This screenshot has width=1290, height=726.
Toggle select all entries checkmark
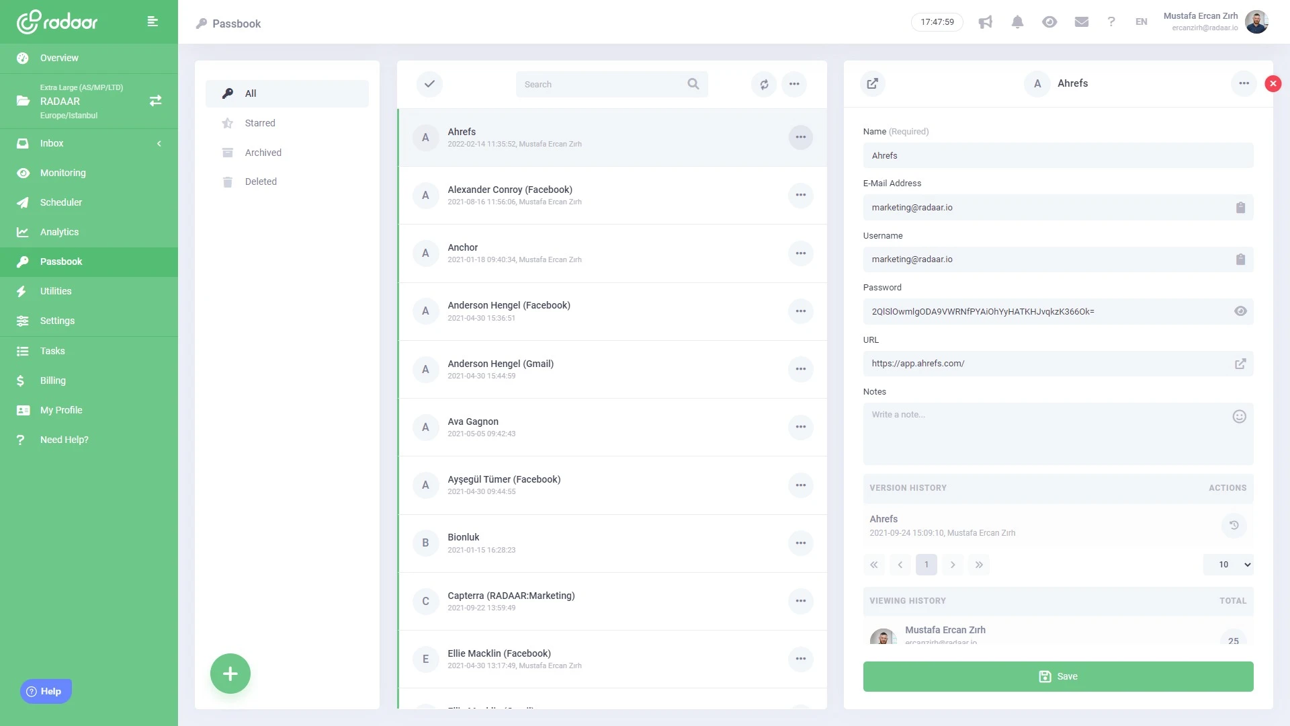[429, 84]
